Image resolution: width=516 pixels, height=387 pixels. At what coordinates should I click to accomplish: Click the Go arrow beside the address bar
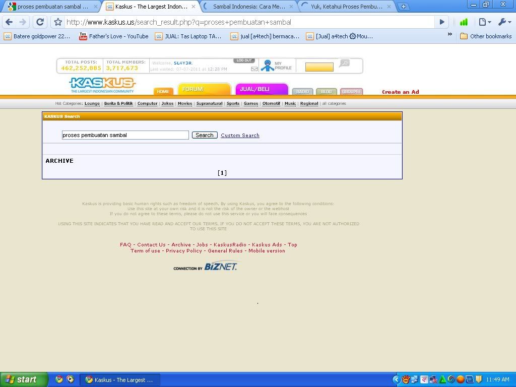tap(442, 22)
